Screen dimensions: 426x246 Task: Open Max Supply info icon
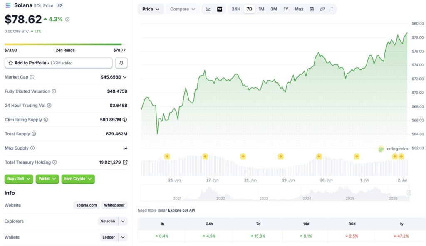pos(32,148)
